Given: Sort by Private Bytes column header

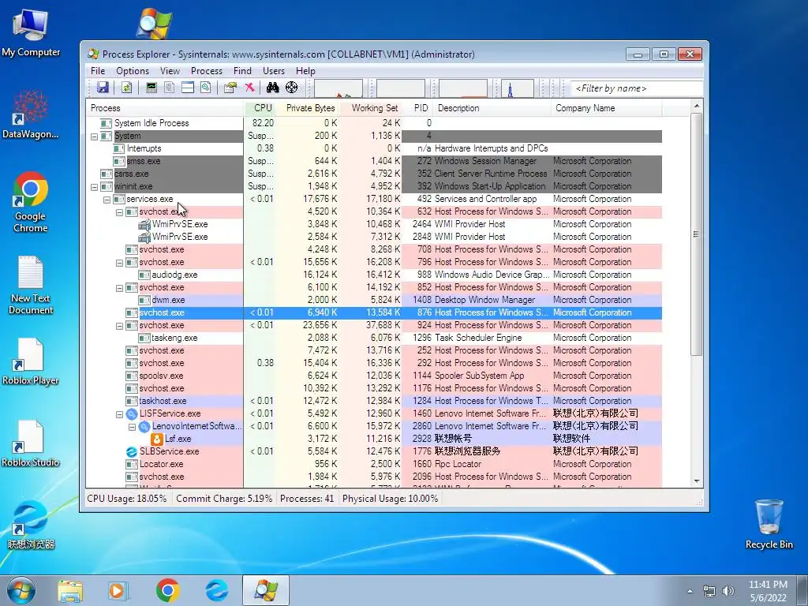Looking at the screenshot, I should click(307, 108).
